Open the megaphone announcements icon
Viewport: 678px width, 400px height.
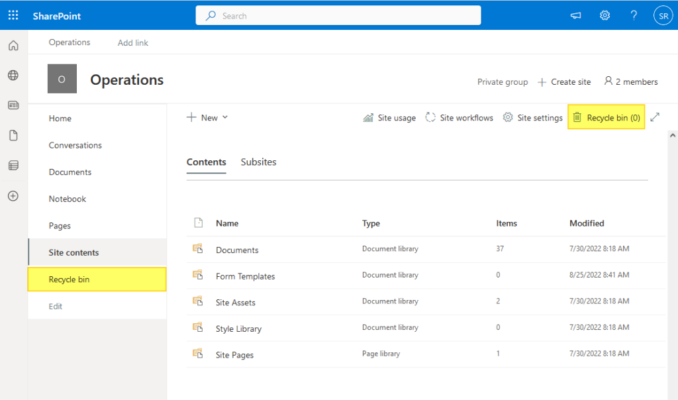coord(575,16)
